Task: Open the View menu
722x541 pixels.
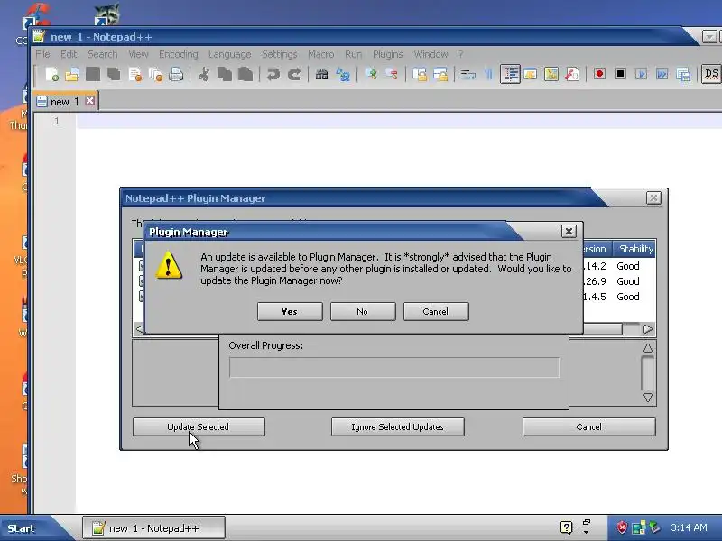Action: pyautogui.click(x=138, y=54)
